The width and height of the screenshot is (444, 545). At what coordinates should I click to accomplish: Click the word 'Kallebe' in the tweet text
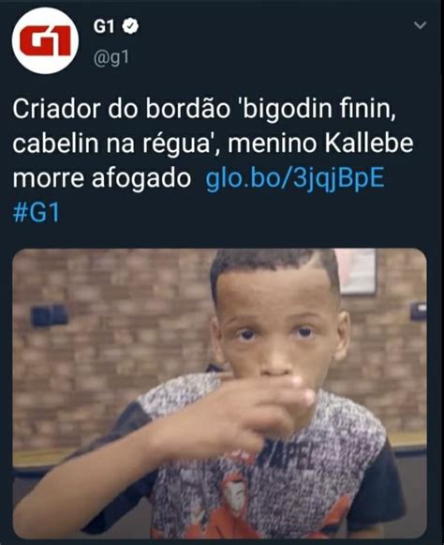click(369, 144)
